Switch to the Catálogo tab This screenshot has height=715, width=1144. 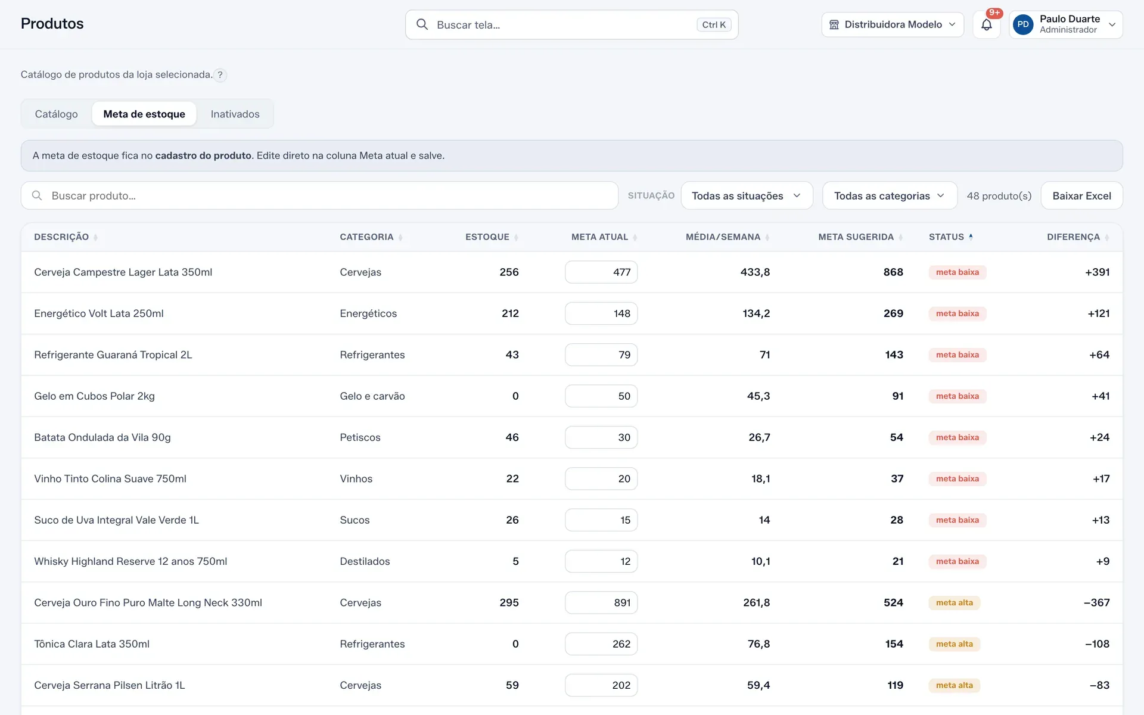[57, 114]
